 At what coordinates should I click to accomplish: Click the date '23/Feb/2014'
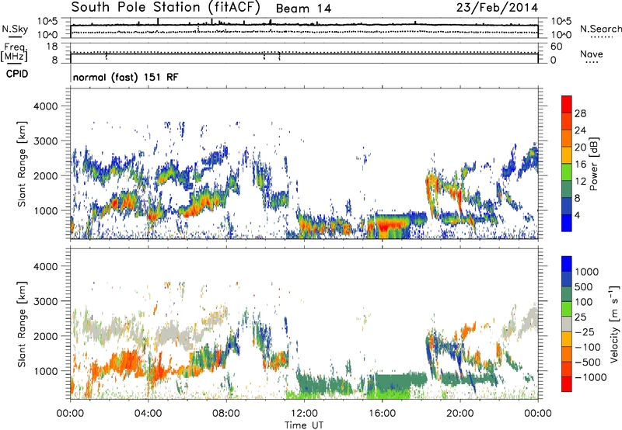[x=497, y=8]
